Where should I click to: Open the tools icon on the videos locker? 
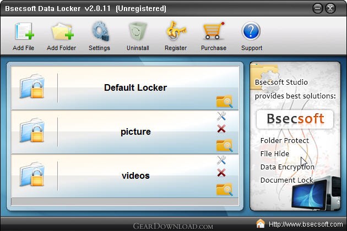[x=221, y=160]
